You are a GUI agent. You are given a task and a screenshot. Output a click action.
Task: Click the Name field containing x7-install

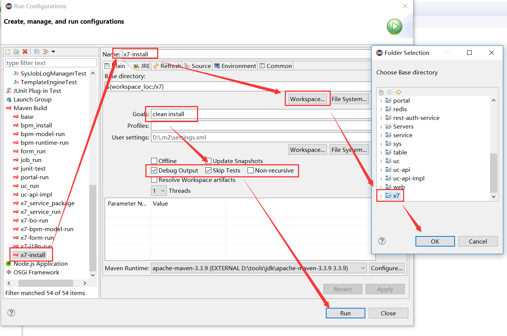pos(247,54)
